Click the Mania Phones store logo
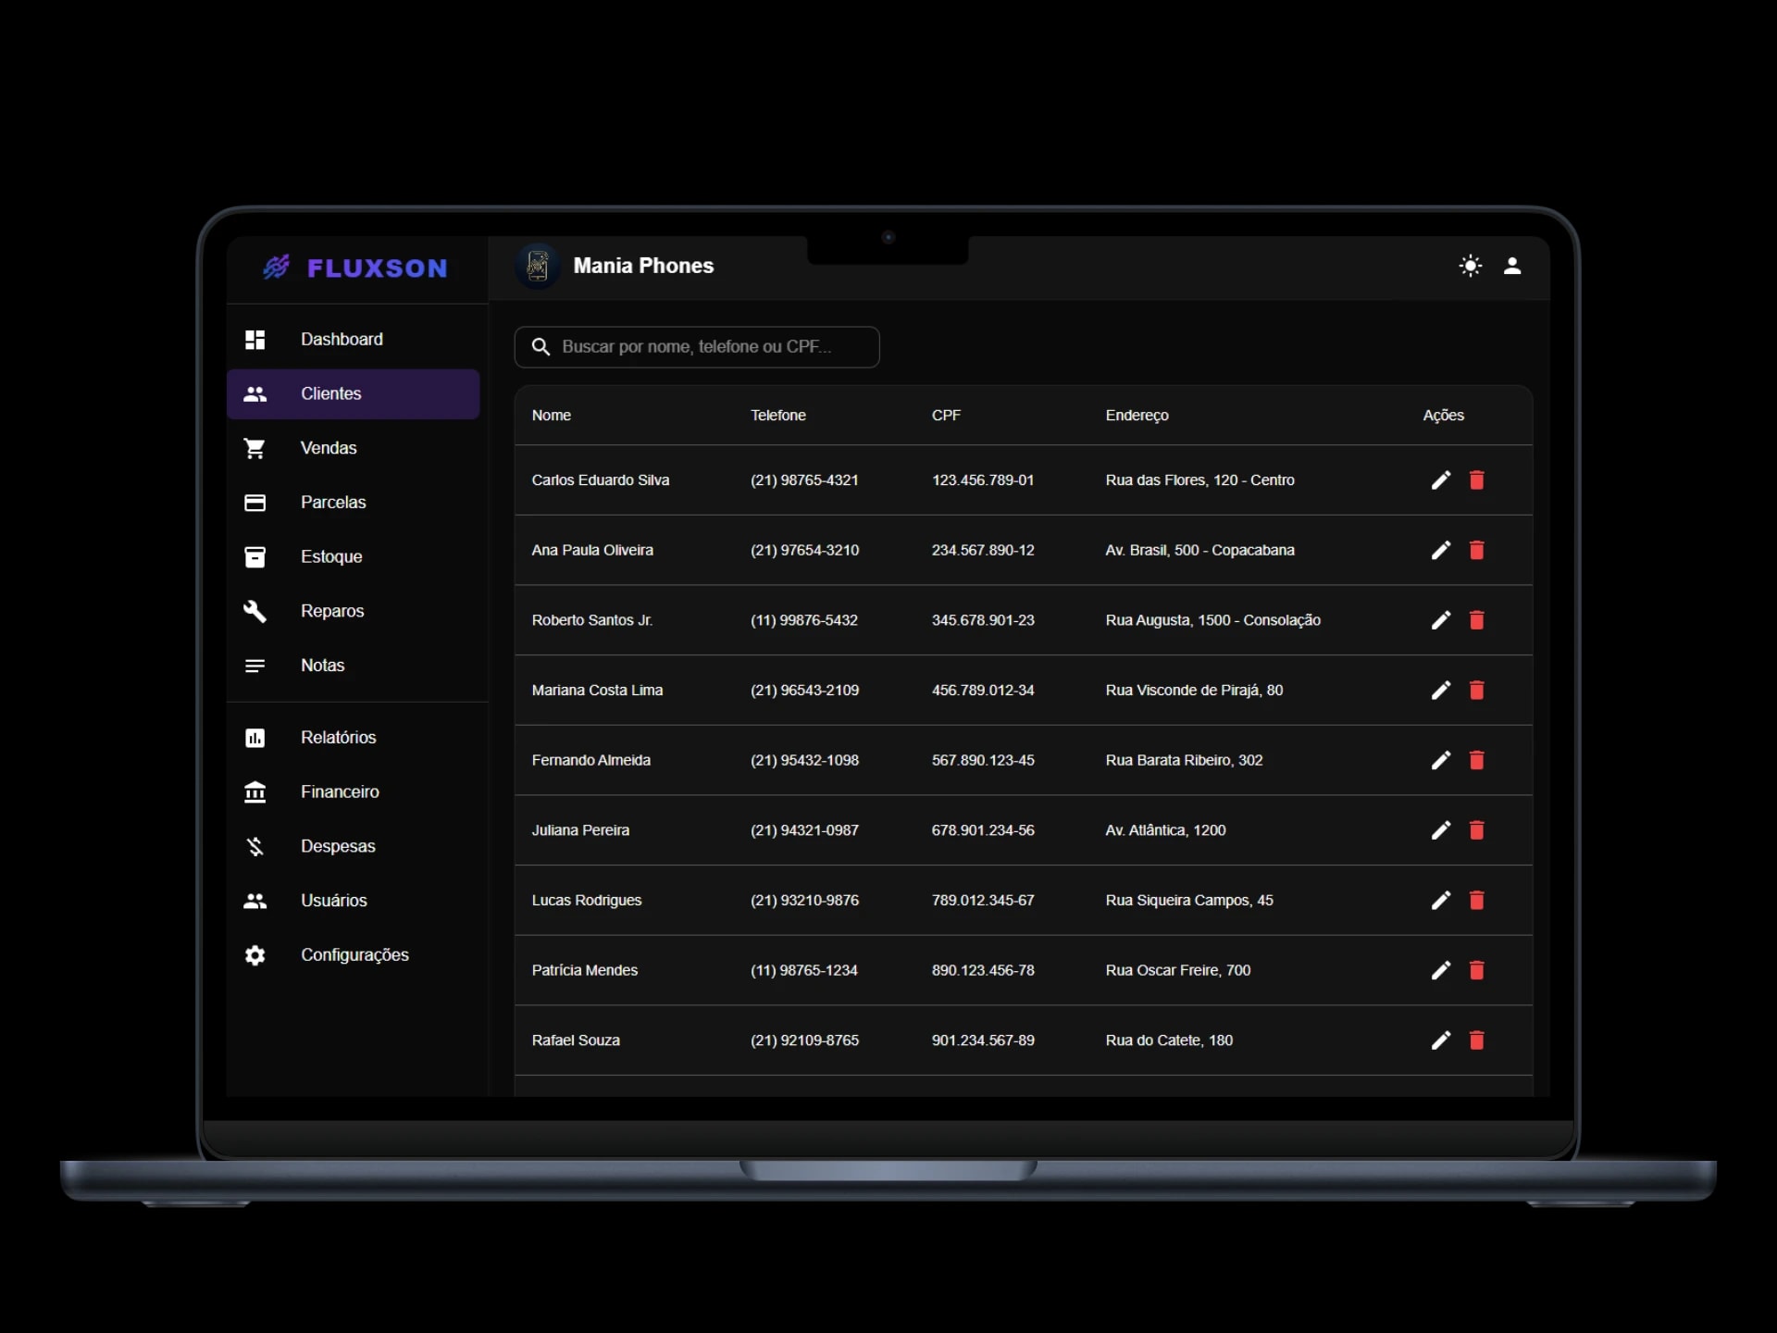 [538, 267]
